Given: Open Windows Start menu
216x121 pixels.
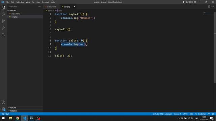Looking at the screenshot, I should (3, 118).
